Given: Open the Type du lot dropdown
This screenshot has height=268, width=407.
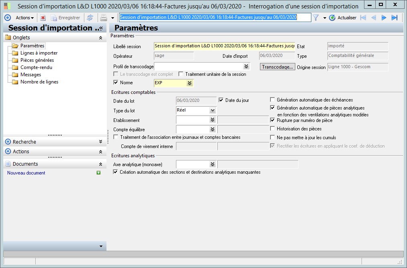Looking at the screenshot, I should point(213,110).
